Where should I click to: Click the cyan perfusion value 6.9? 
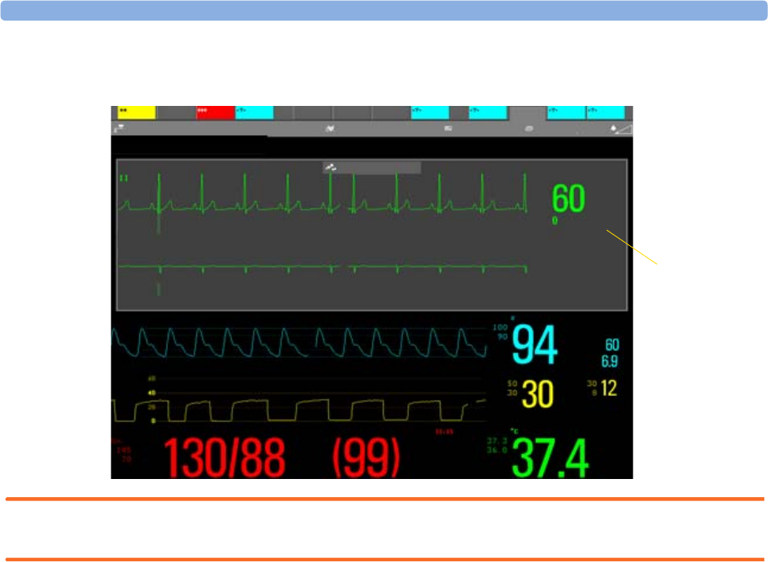pyautogui.click(x=610, y=361)
